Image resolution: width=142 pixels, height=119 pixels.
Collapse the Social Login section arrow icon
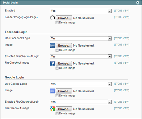(138, 3)
